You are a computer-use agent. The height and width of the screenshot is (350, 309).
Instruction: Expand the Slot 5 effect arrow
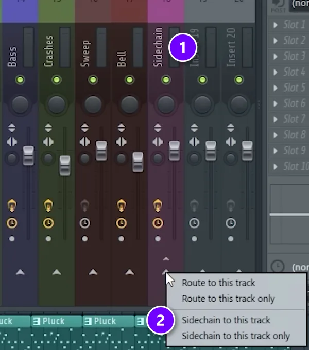pyautogui.click(x=276, y=87)
